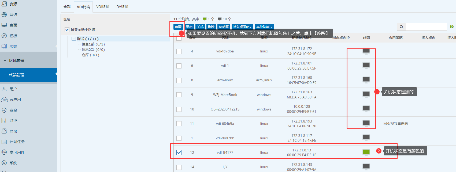Click the green powered-on monitor icon for vdi-ff4177
456x172 pixels.
point(366,152)
